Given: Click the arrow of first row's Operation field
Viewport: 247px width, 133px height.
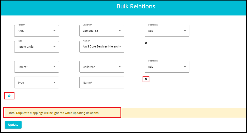Looking at the screenshot, I should 185,31.
